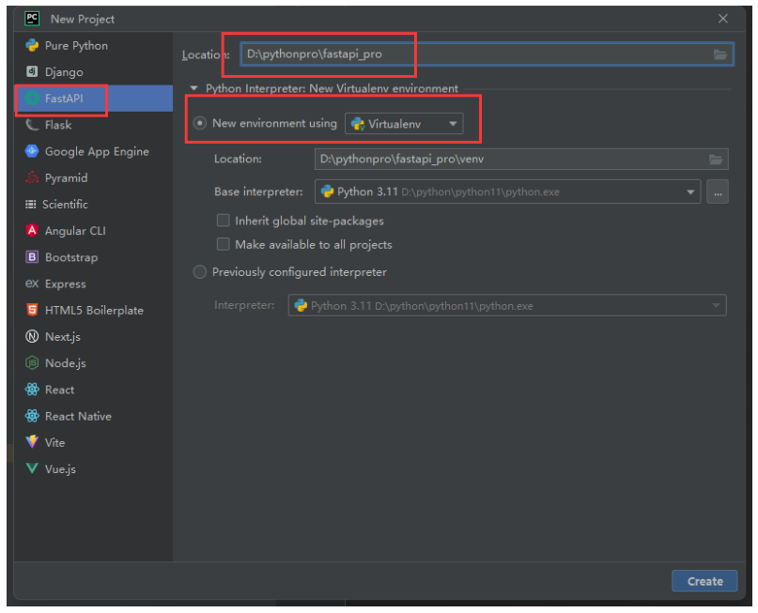
Task: Select Pure Python project type
Action: tap(93, 45)
